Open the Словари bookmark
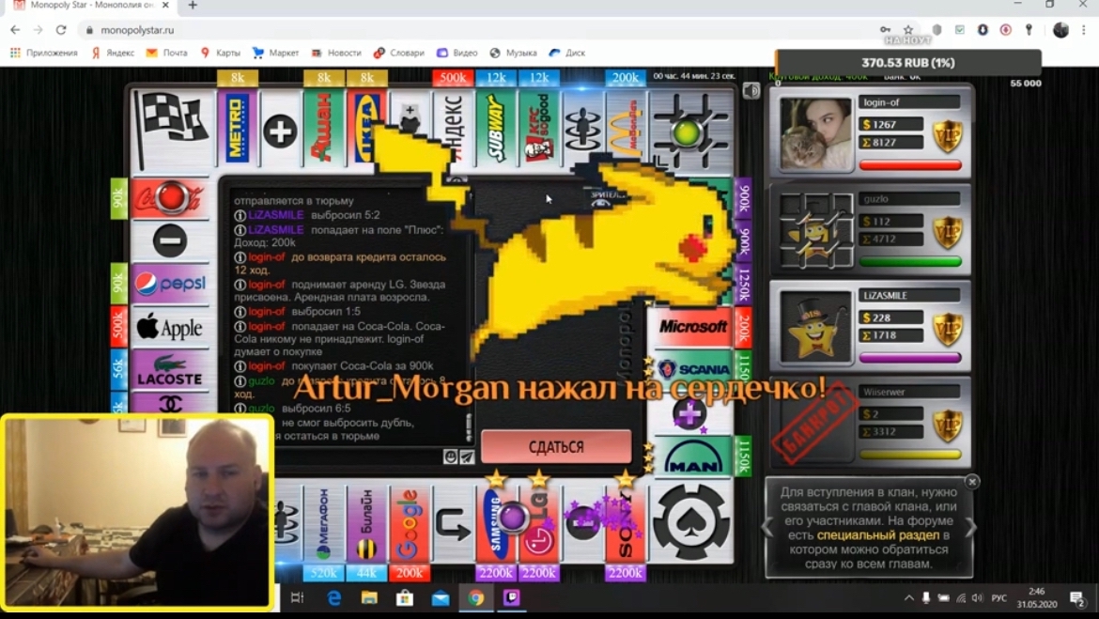1099x619 pixels. click(399, 53)
